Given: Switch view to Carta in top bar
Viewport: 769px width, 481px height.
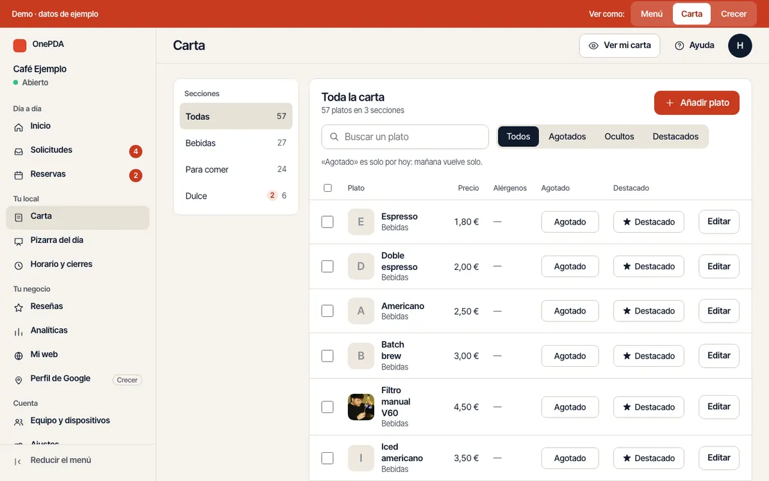Looking at the screenshot, I should [691, 13].
